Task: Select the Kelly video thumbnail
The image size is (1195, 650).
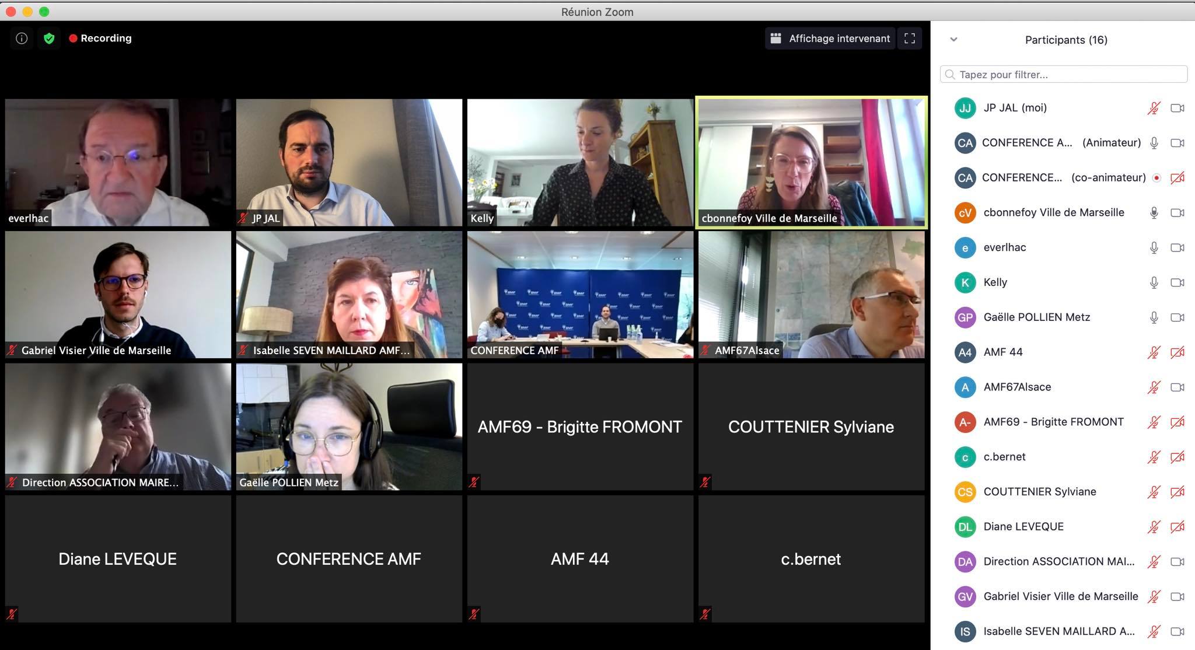Action: coord(580,162)
